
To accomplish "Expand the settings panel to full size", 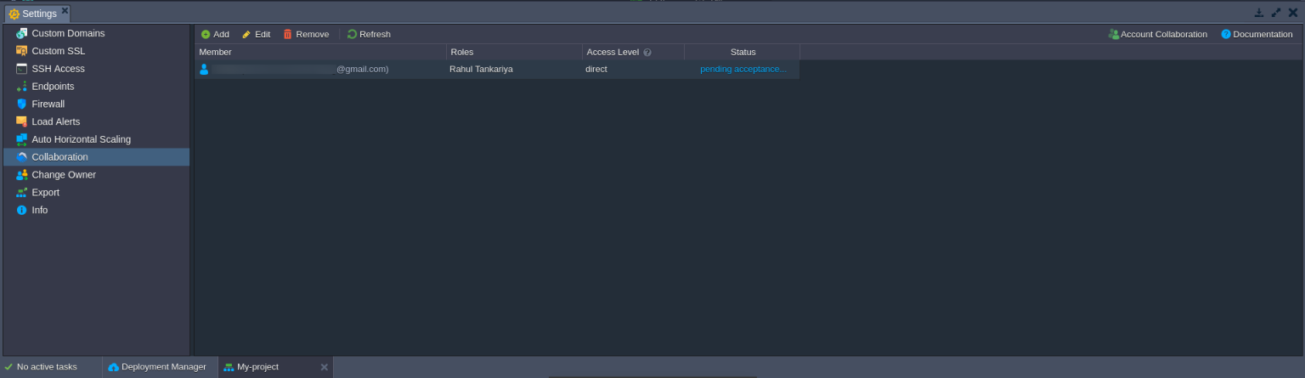I will pos(1276,13).
